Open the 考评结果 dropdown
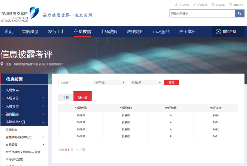This screenshot has width=247, height=166. (146, 82)
